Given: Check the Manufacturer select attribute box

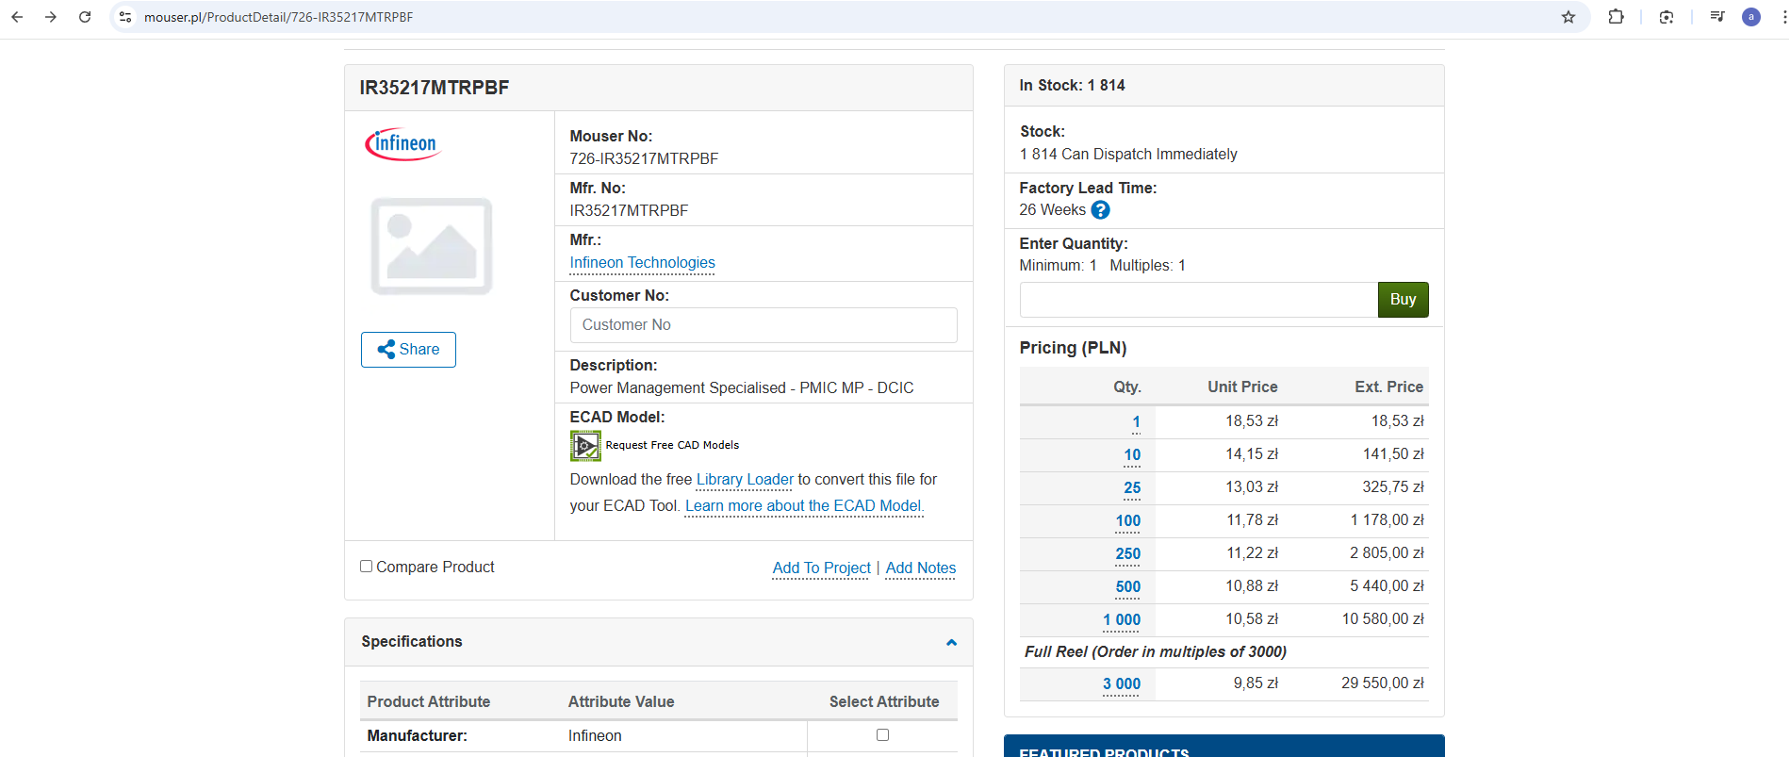Looking at the screenshot, I should tap(882, 735).
